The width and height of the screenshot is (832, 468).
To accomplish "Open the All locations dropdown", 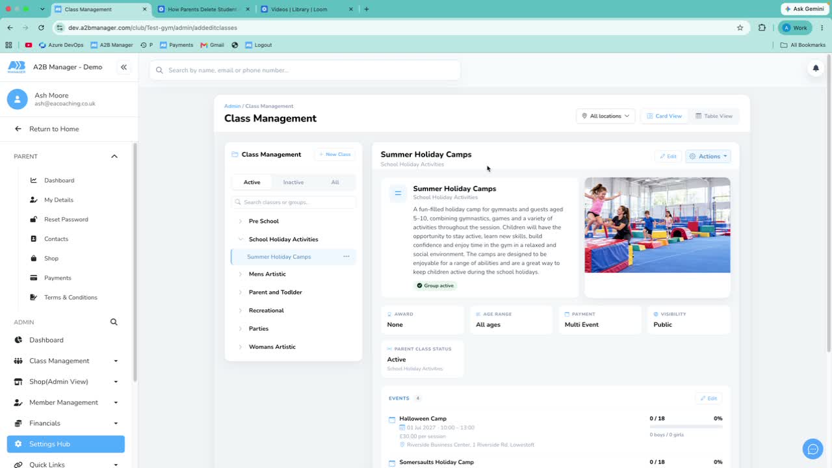I will pyautogui.click(x=605, y=116).
